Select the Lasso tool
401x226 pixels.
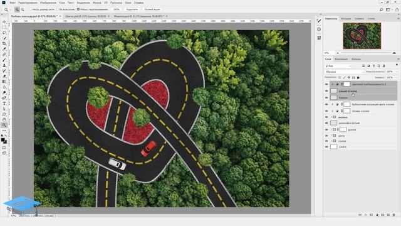[x=4, y=33]
